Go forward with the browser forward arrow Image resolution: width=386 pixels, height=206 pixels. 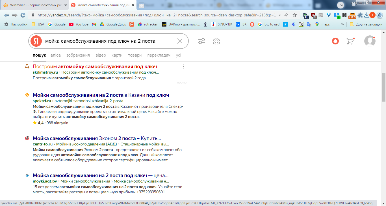tap(15, 15)
